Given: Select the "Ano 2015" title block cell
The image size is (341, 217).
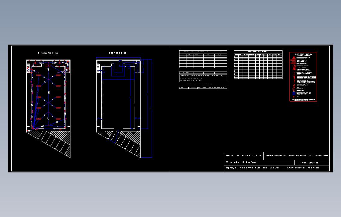Looking at the screenshot, I should click(312, 162).
